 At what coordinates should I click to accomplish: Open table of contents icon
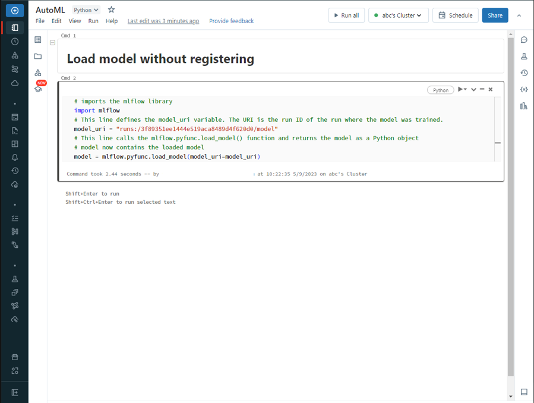coord(38,40)
